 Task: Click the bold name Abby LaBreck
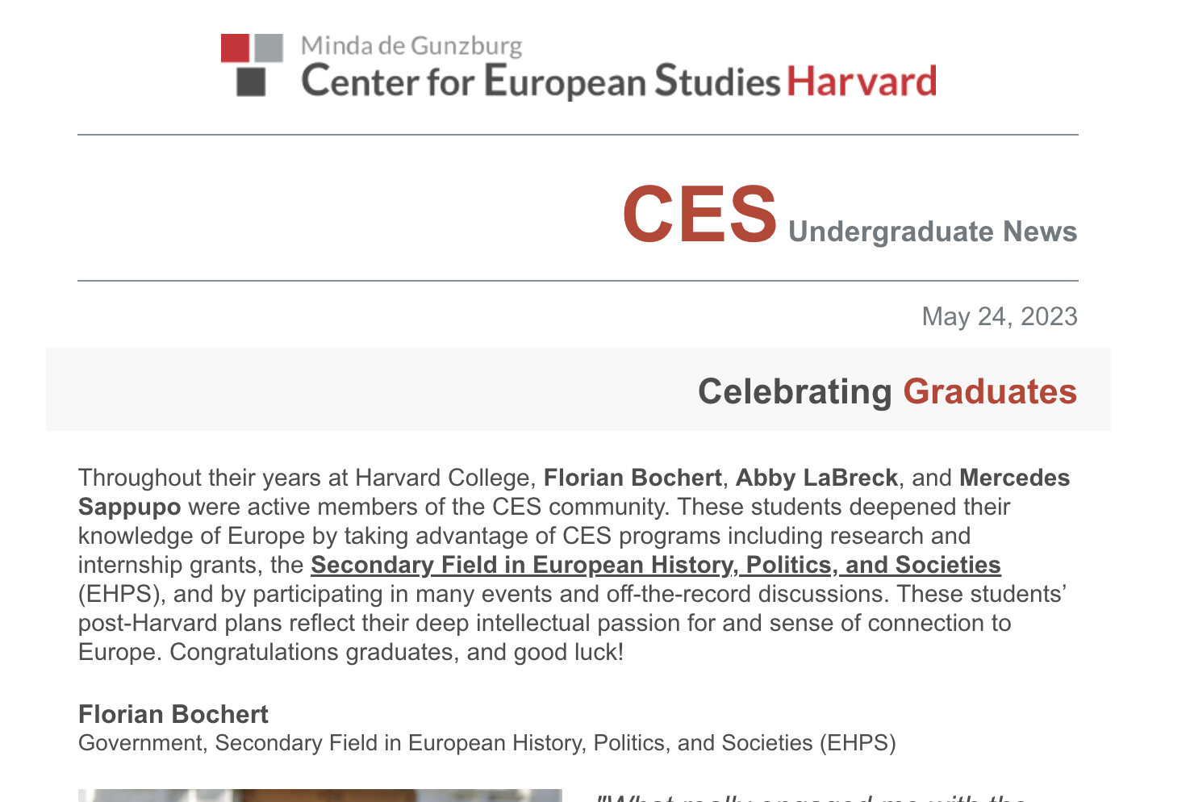point(816,478)
